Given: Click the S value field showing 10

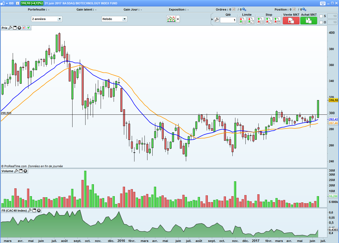Looking at the screenshot, I should (333, 16).
